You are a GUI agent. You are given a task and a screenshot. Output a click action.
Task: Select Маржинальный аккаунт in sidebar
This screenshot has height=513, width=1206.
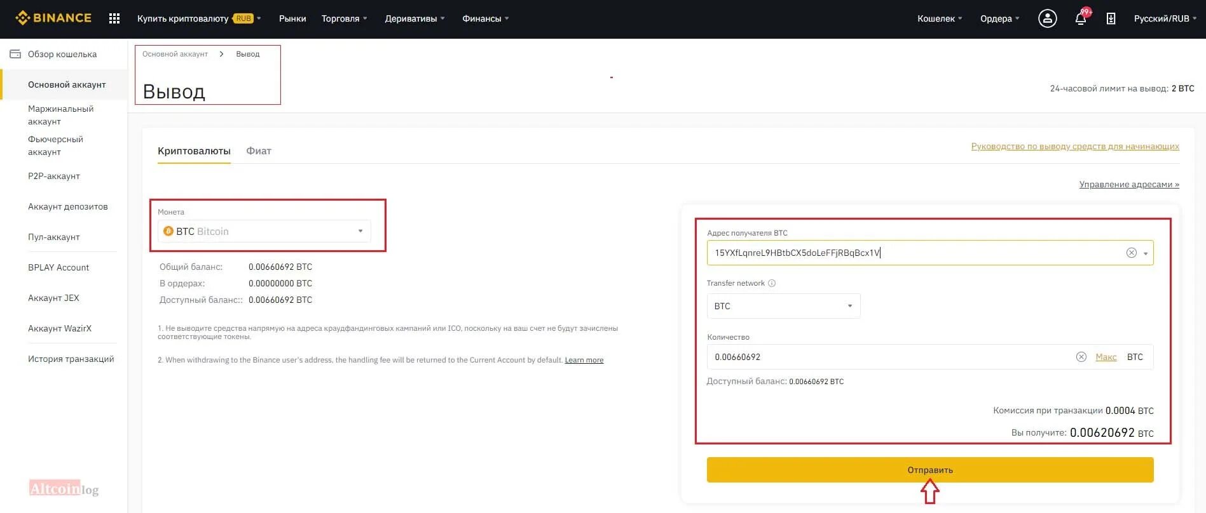(60, 115)
